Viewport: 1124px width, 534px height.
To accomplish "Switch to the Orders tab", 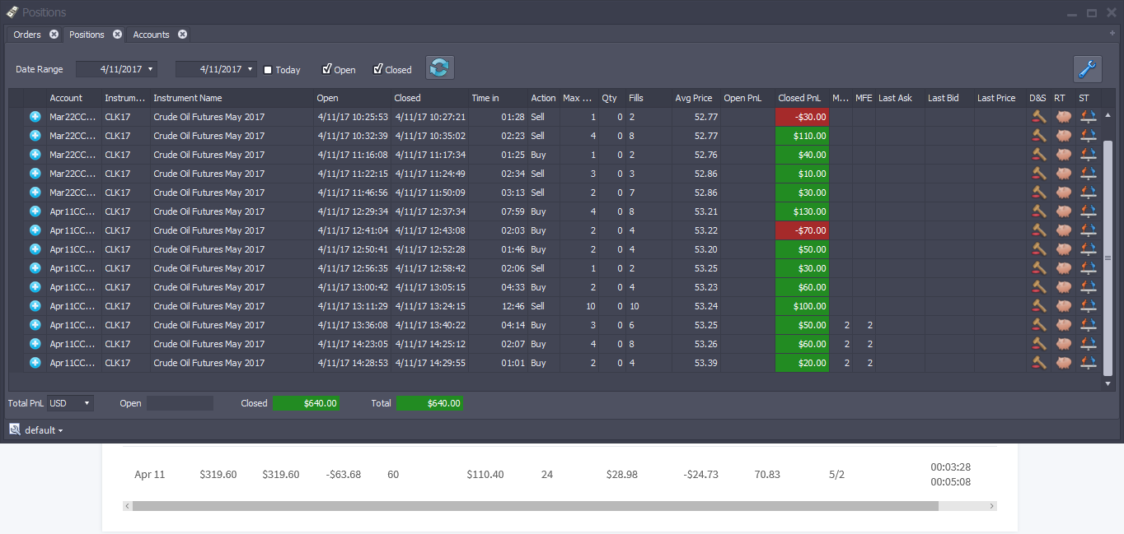I will pyautogui.click(x=27, y=35).
